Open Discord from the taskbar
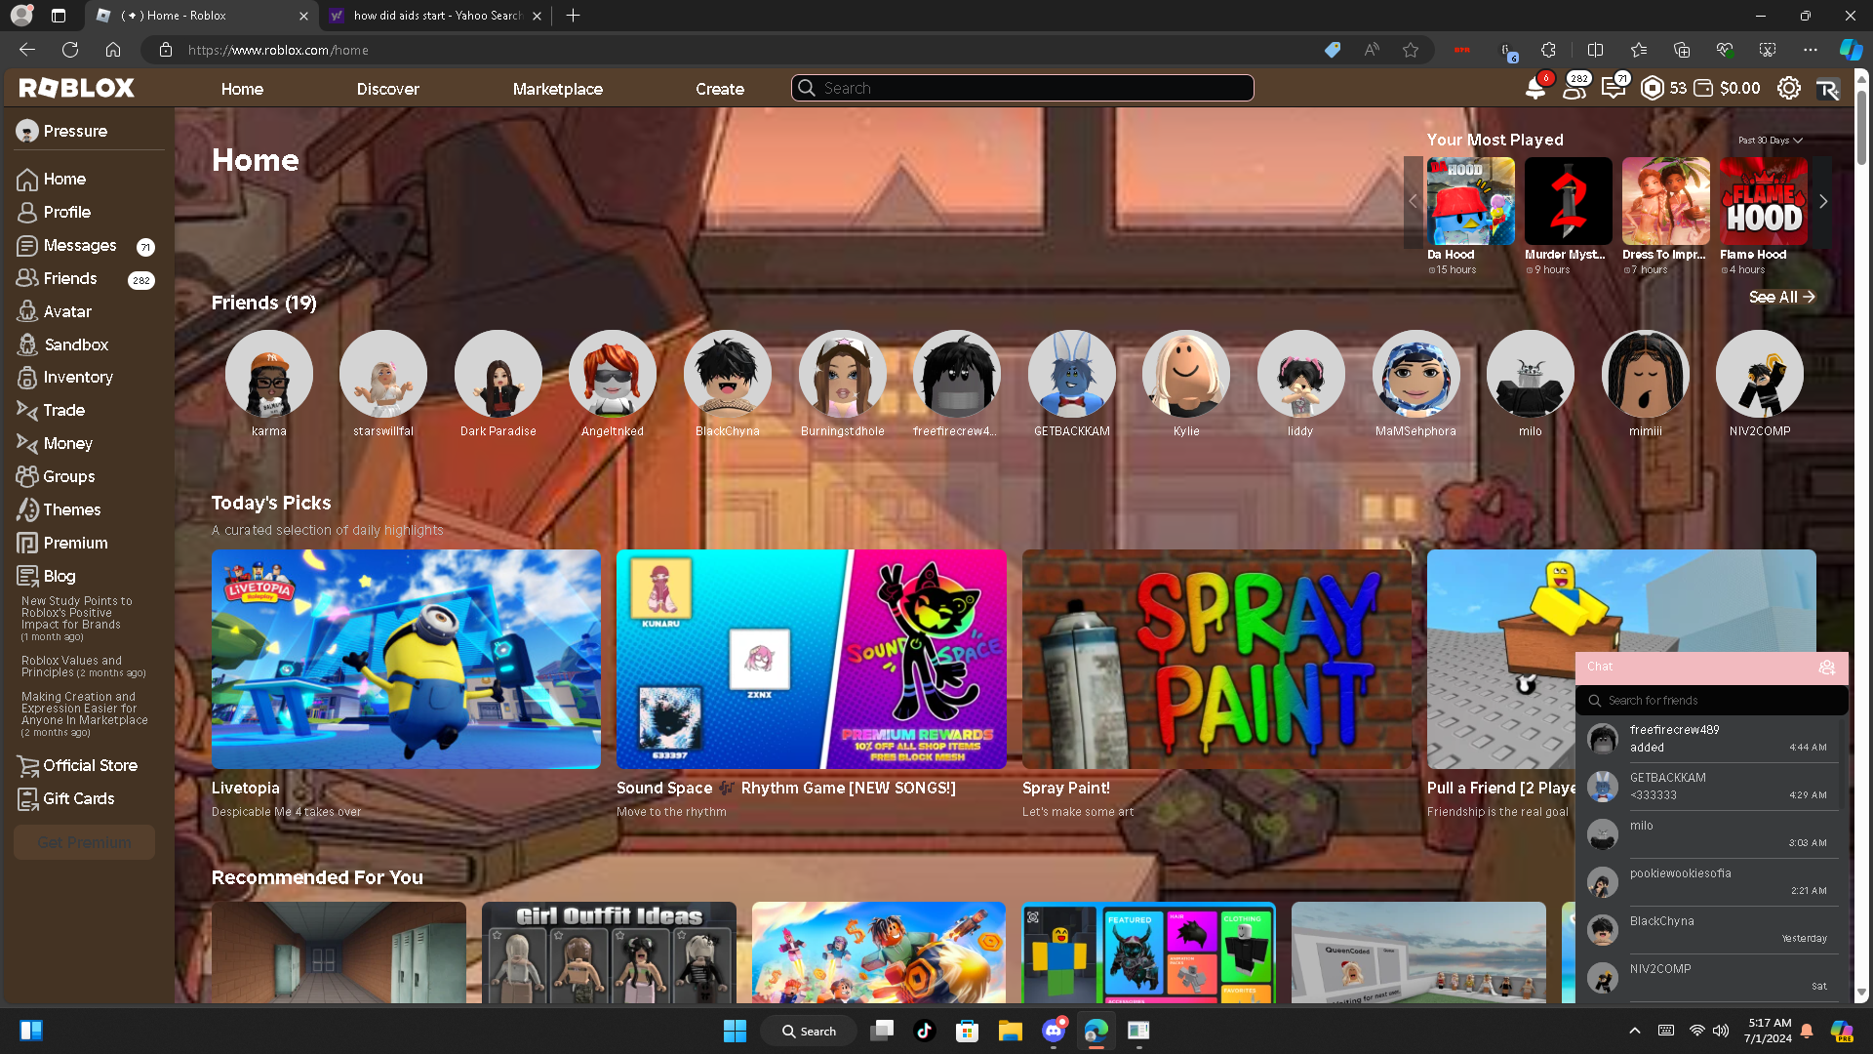Viewport: 1873px width, 1054px height. pyautogui.click(x=1053, y=1031)
